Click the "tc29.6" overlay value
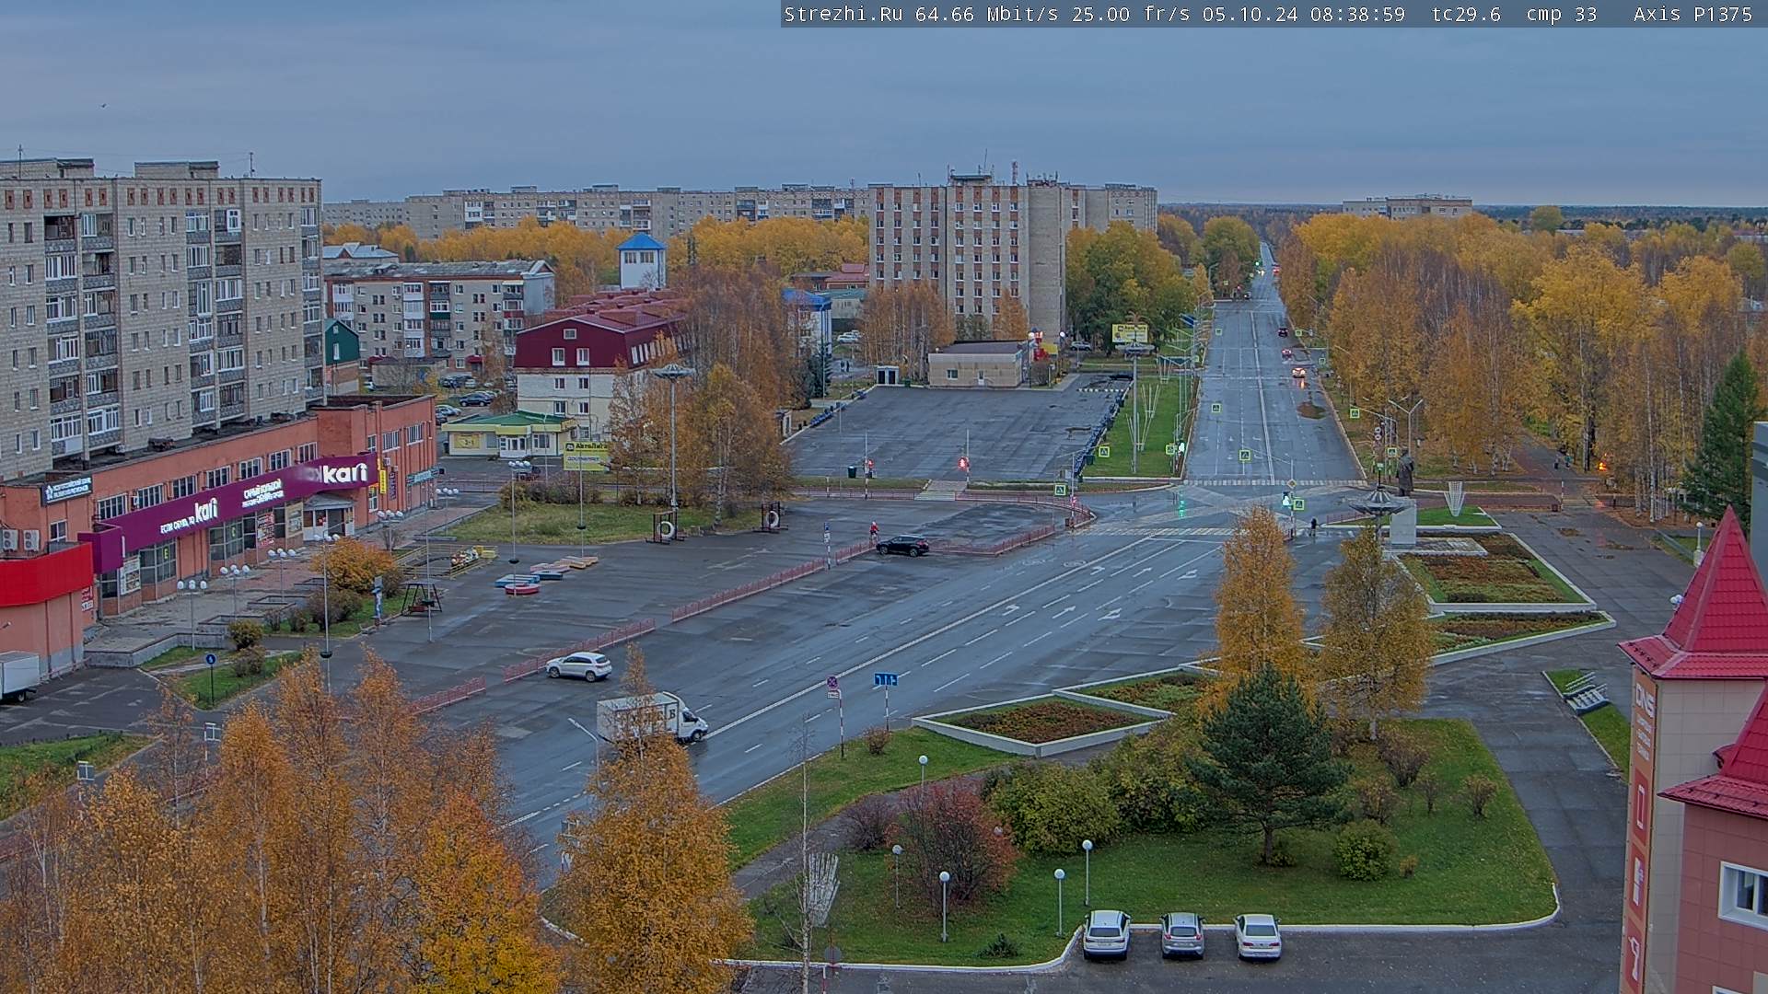Image resolution: width=1768 pixels, height=994 pixels. (x=1466, y=14)
